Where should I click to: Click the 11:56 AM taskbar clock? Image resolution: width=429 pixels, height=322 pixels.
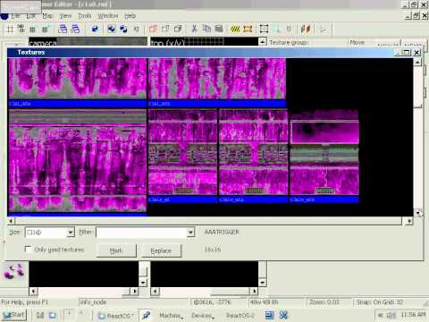[413, 315]
